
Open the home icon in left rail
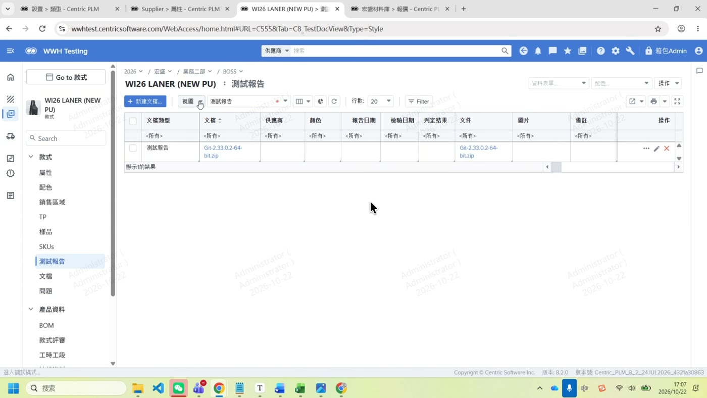[x=11, y=77]
